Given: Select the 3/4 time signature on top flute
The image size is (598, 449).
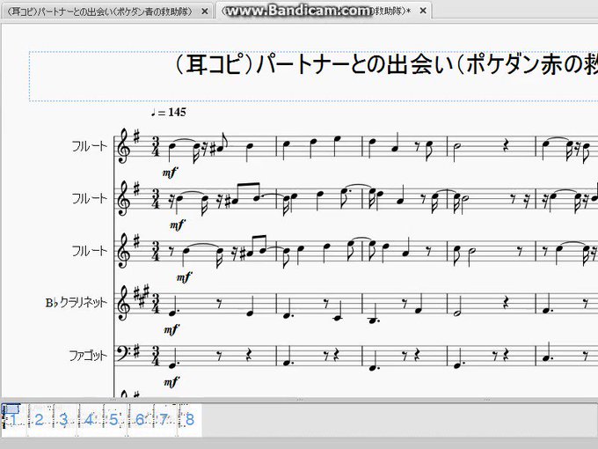Looking at the screenshot, I should tap(156, 147).
